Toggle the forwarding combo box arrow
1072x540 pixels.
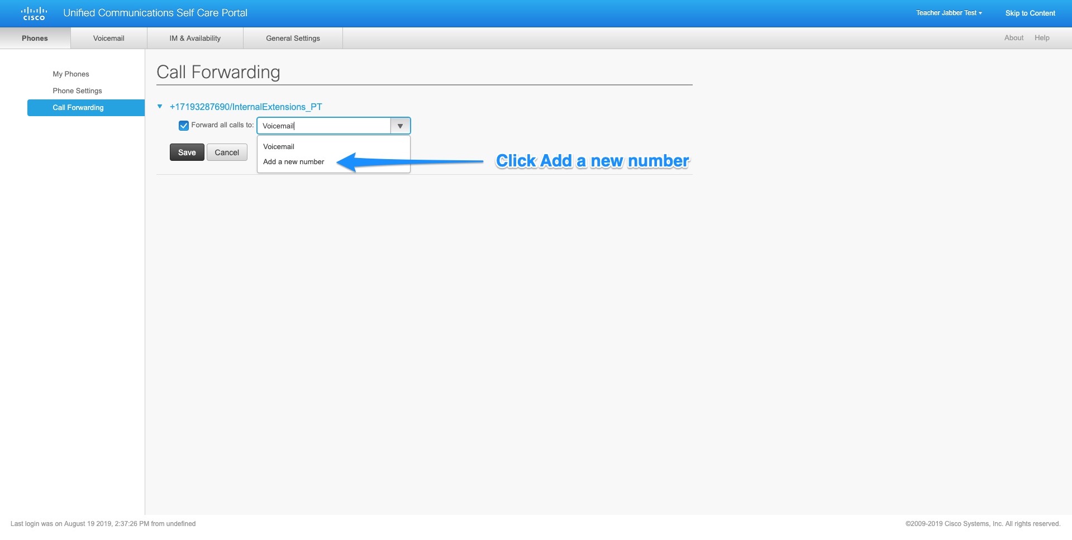400,126
